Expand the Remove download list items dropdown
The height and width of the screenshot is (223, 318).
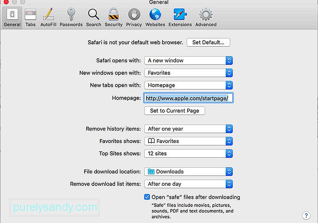pos(189,184)
